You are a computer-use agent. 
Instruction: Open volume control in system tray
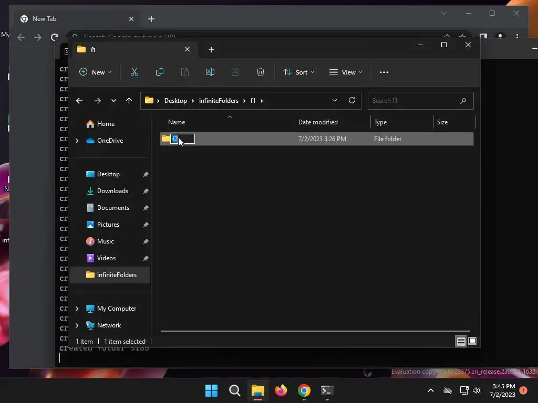pyautogui.click(x=476, y=390)
